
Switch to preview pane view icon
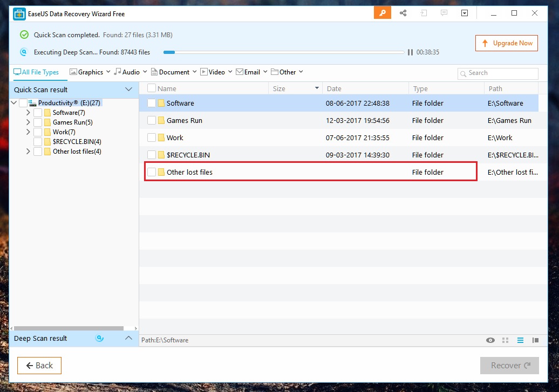535,340
